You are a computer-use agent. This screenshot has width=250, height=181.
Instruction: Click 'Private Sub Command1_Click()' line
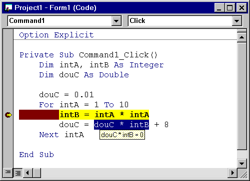coord(88,55)
